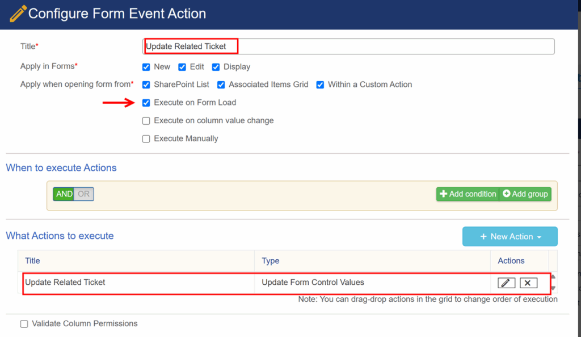Toggle Within a Custom Action checkbox
Image resolution: width=581 pixels, height=337 pixels.
click(320, 85)
